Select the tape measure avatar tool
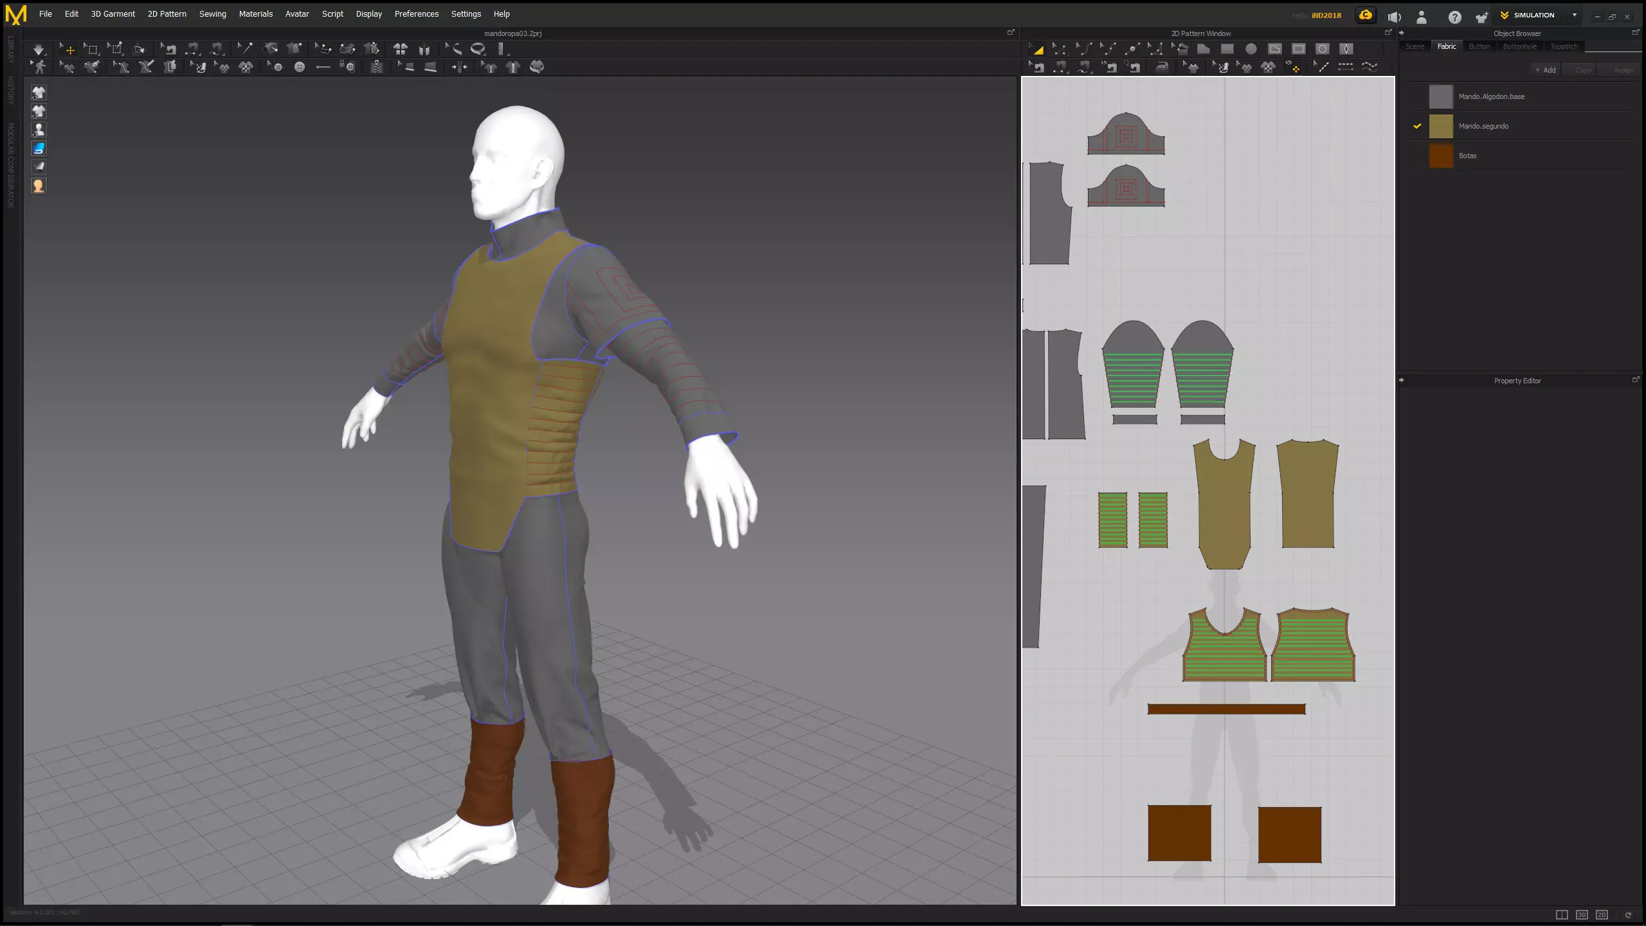1646x926 pixels. (478, 49)
